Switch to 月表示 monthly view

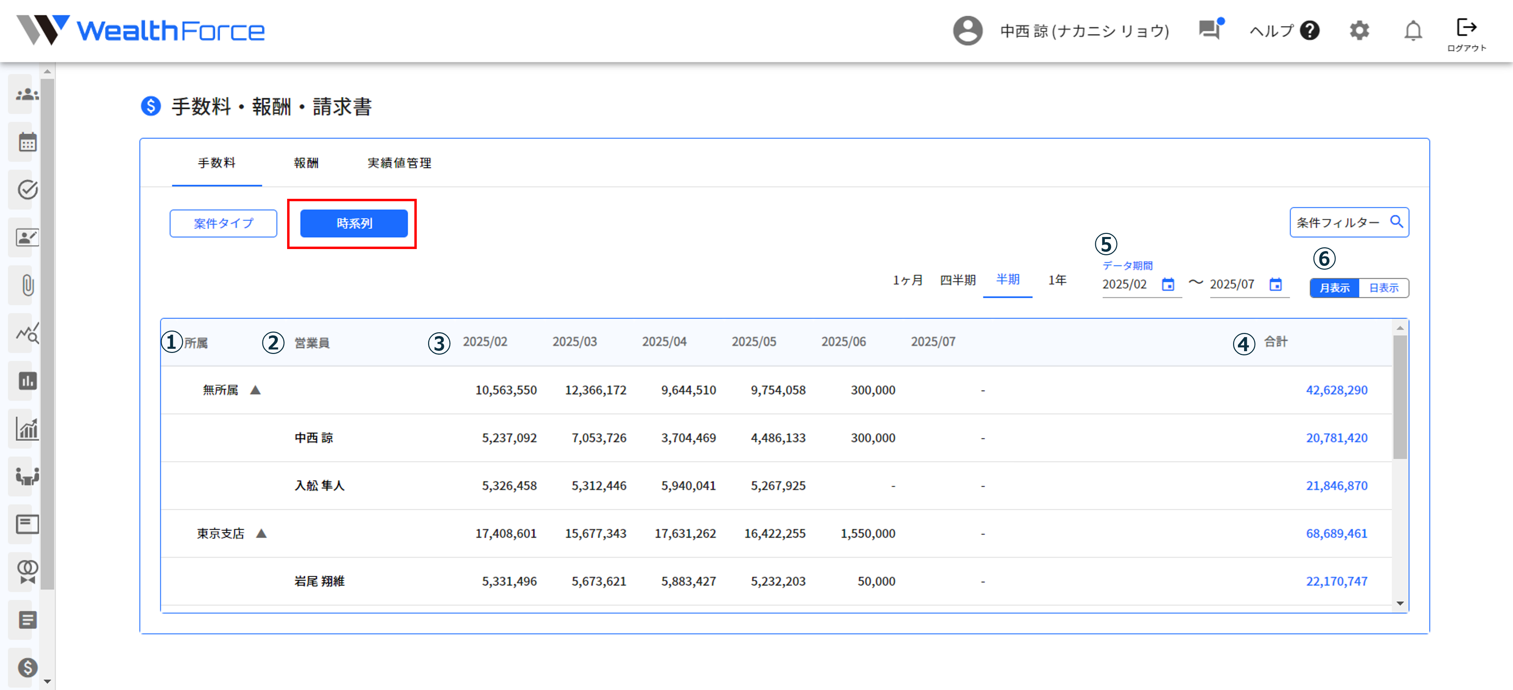coord(1335,288)
